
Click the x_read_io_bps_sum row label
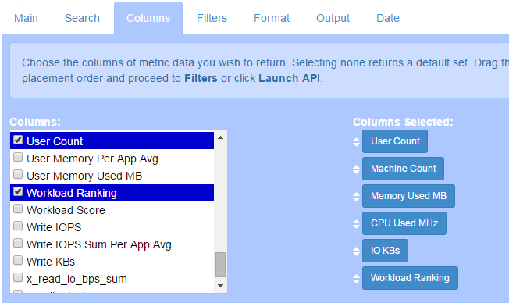[x=77, y=279]
